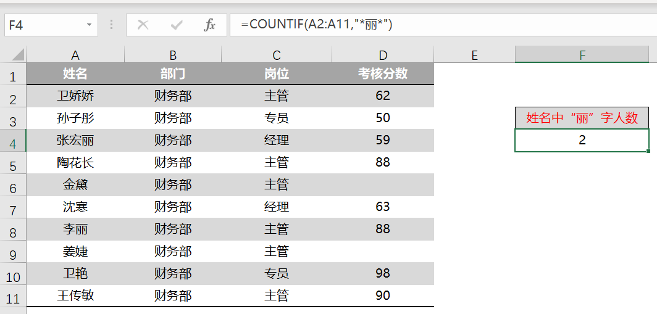Select name cell 陶花长

click(75, 162)
